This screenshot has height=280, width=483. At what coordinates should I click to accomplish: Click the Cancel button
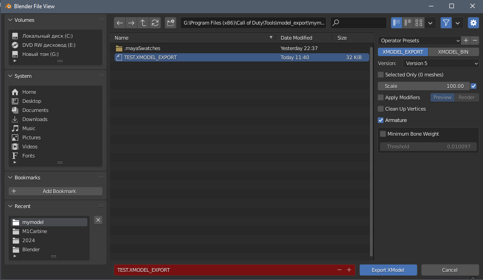click(x=450, y=270)
